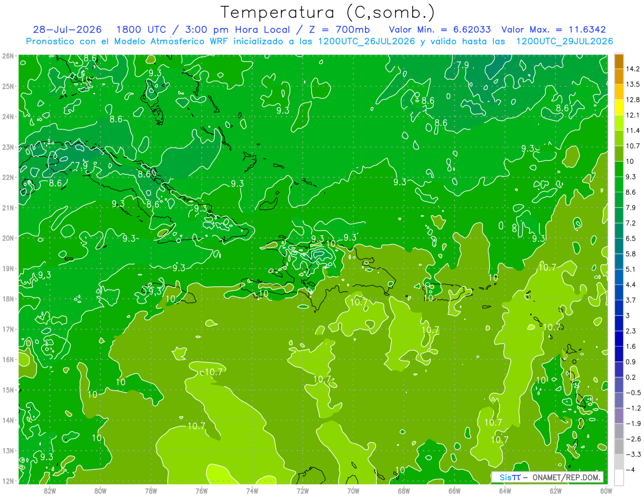Click the 19N latitude axis label
Image resolution: width=644 pixels, height=498 pixels.
8,268
